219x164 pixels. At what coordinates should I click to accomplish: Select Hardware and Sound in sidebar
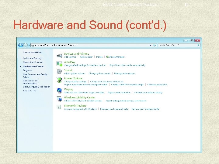[x=33, y=67]
